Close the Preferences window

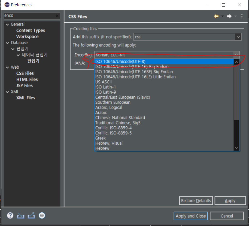[x=239, y=5]
